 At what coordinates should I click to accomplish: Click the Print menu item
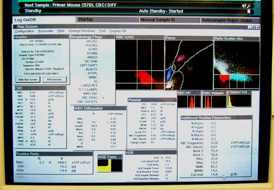pyautogui.click(x=102, y=31)
